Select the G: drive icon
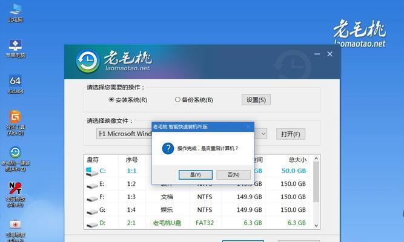 92,212
